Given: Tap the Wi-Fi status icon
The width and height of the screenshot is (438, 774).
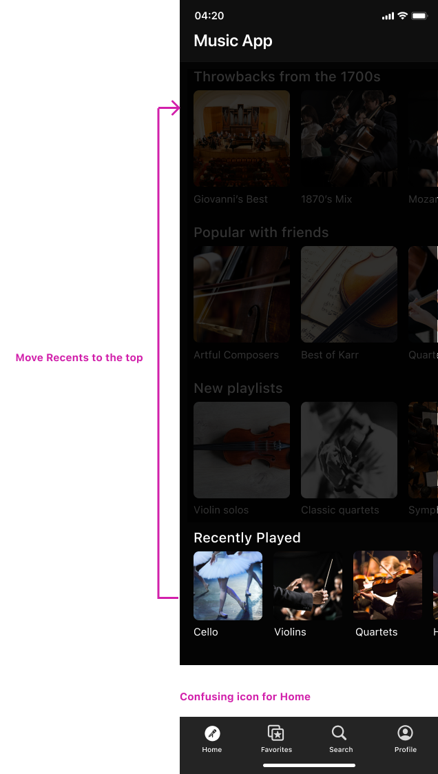Looking at the screenshot, I should tap(402, 16).
